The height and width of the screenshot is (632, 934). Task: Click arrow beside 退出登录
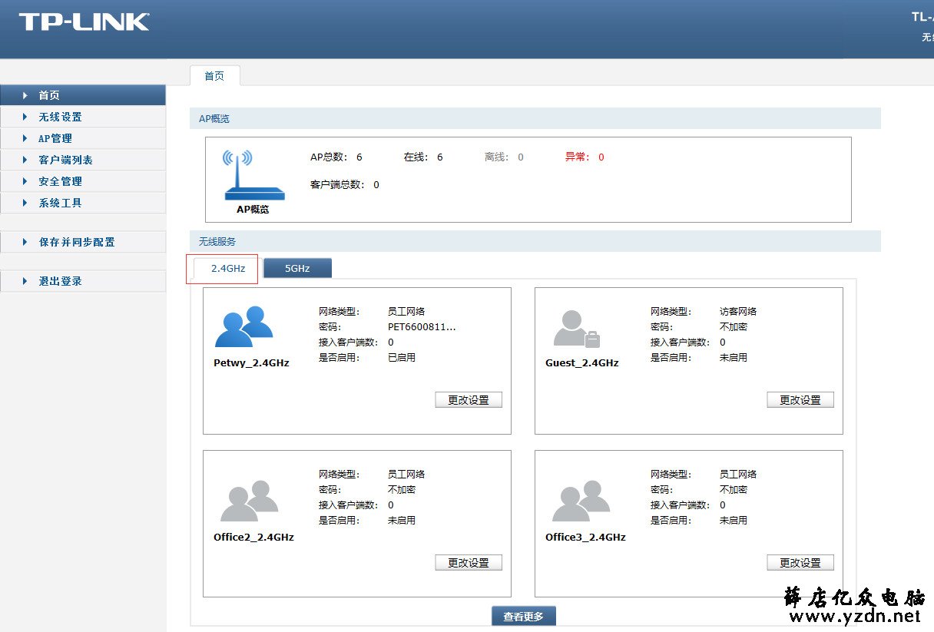[25, 281]
